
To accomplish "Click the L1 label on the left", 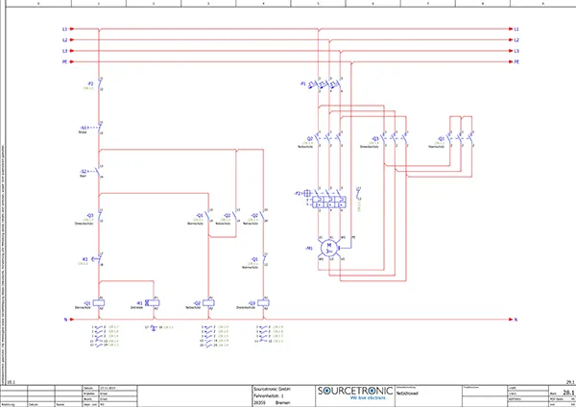I will 64,29.
